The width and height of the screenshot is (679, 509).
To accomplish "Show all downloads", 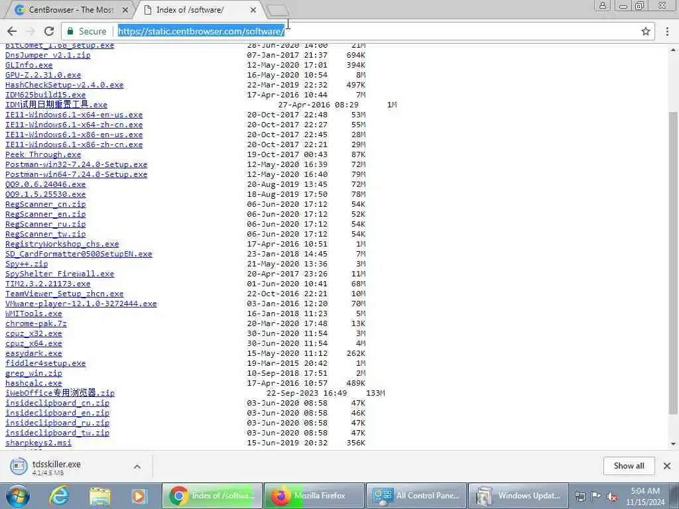I will [629, 466].
